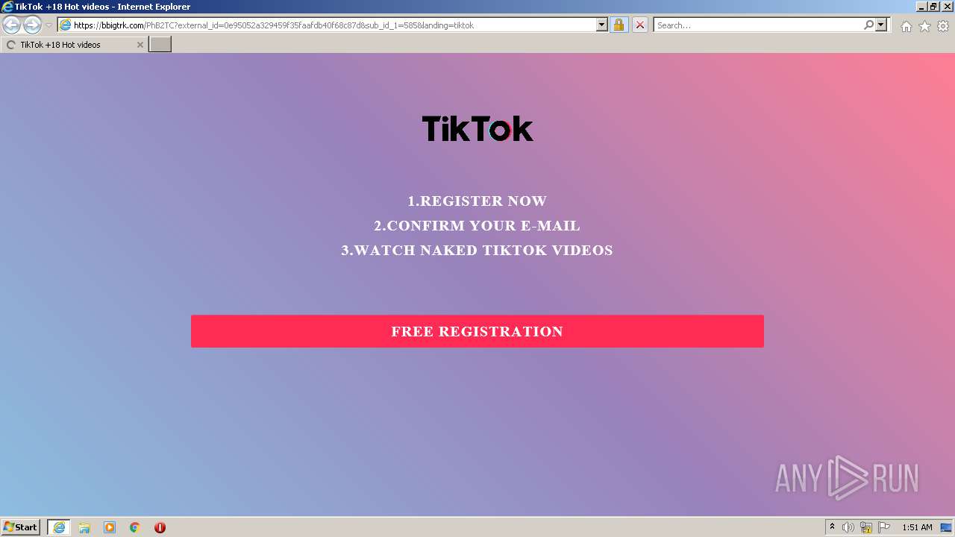Open the volume speaker tray icon
Image resolution: width=955 pixels, height=537 pixels.
pyautogui.click(x=848, y=527)
